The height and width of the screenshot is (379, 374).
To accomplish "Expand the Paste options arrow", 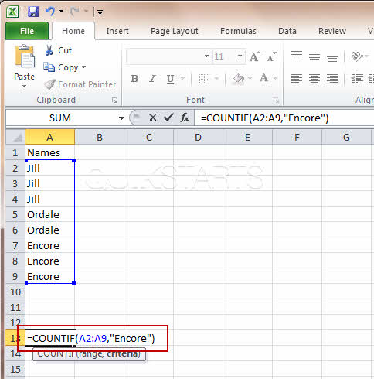I will (x=24, y=86).
